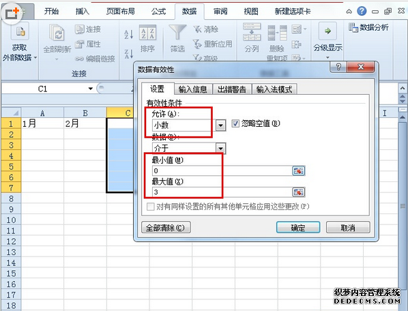Click maximum value input field

(x=222, y=192)
